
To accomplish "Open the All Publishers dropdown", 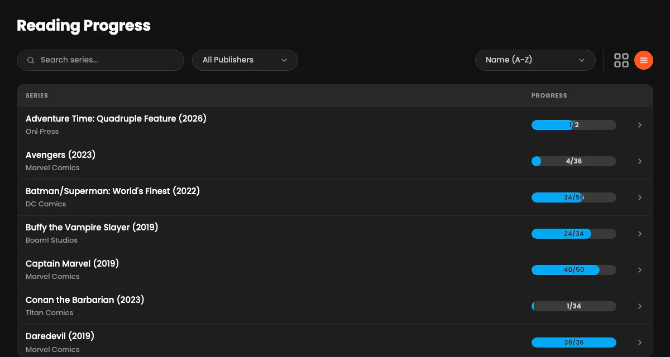I will click(x=245, y=60).
